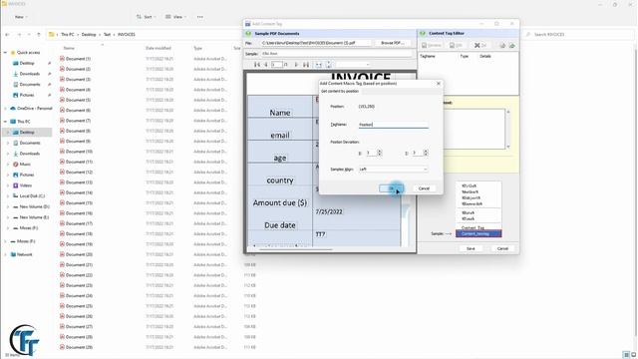This screenshot has height=359, width=638.
Task: Select Music in the navigation pane
Action: [25, 164]
